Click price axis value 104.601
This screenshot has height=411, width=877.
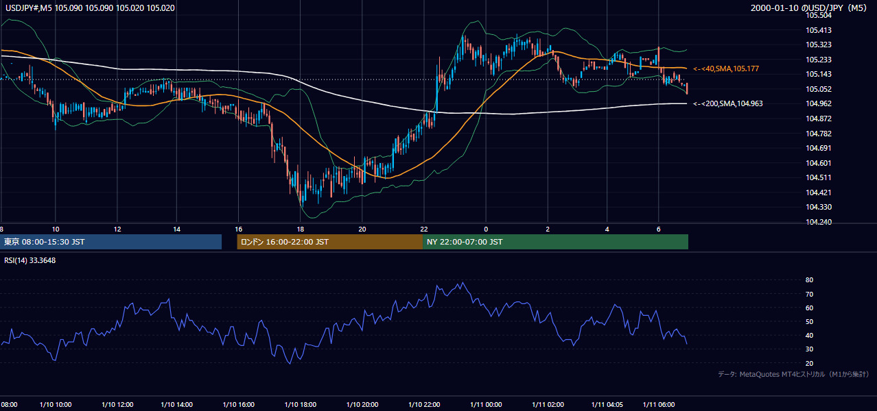pyautogui.click(x=819, y=163)
